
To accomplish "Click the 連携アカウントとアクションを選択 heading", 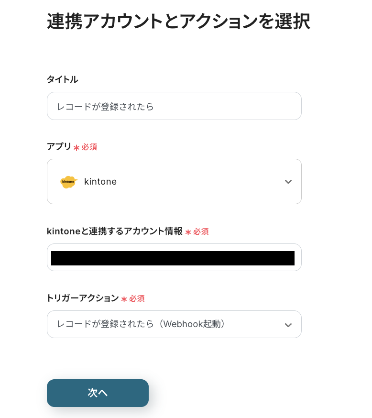I will tap(178, 22).
